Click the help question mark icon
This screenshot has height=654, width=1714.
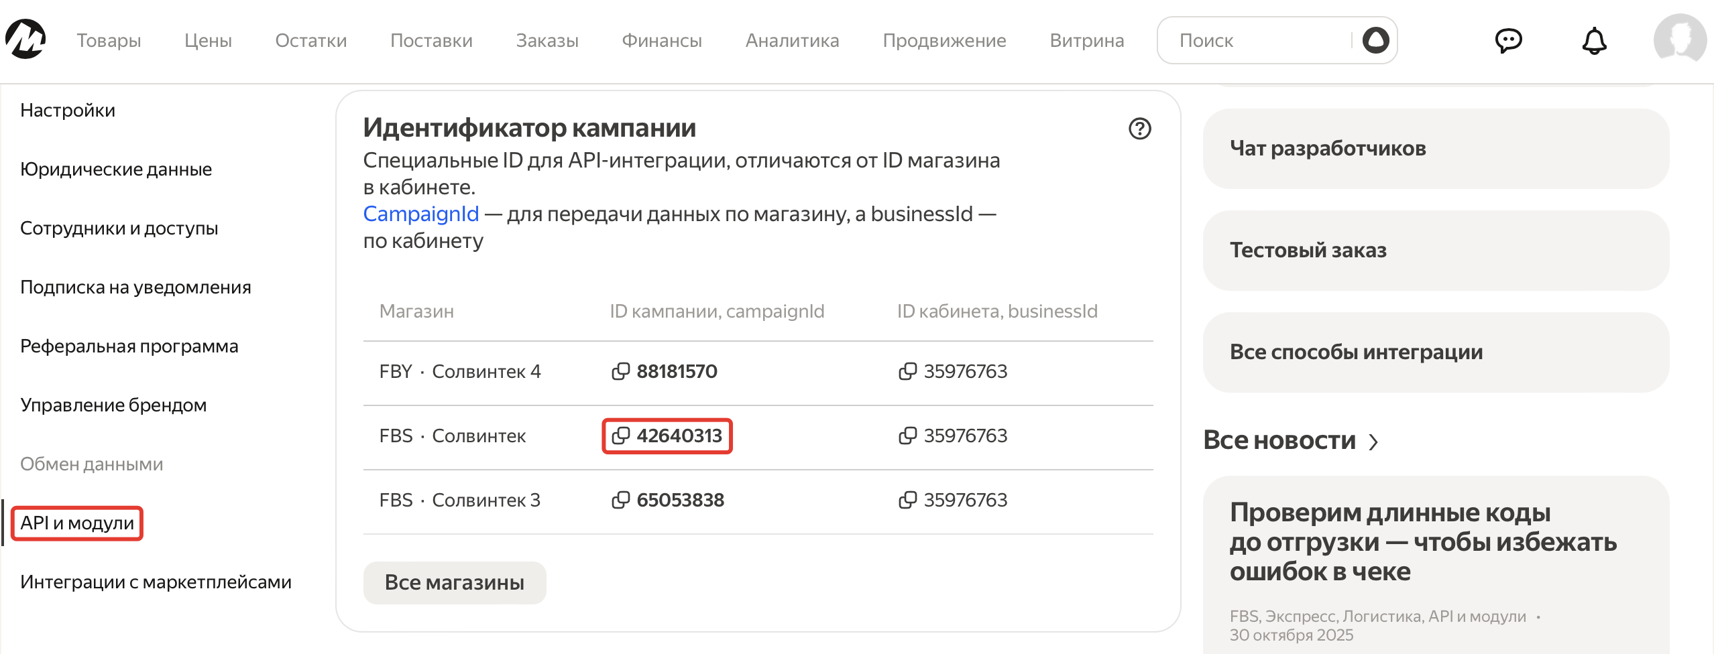(1139, 129)
